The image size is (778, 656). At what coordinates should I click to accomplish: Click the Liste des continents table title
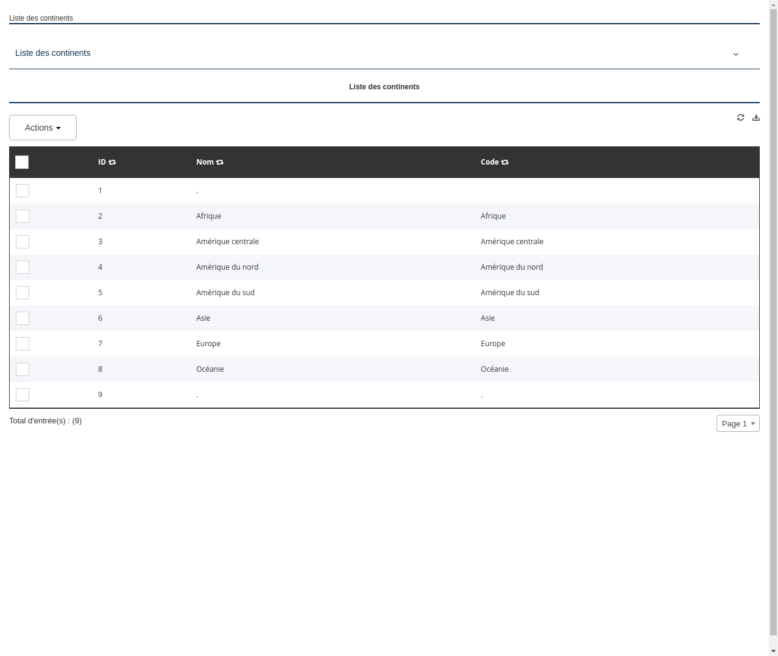click(384, 86)
